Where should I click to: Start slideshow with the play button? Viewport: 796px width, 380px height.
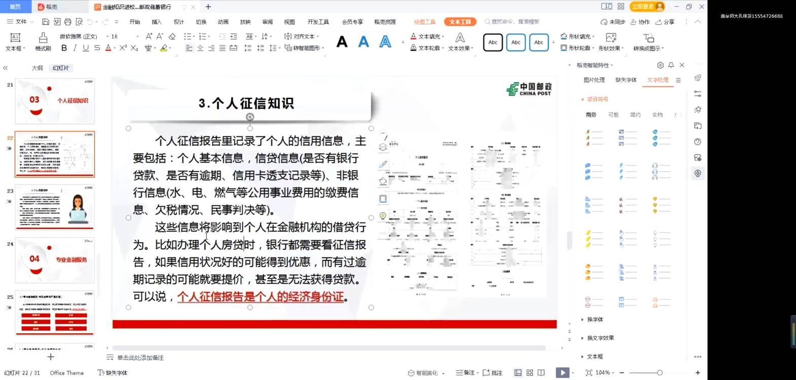pyautogui.click(x=562, y=373)
